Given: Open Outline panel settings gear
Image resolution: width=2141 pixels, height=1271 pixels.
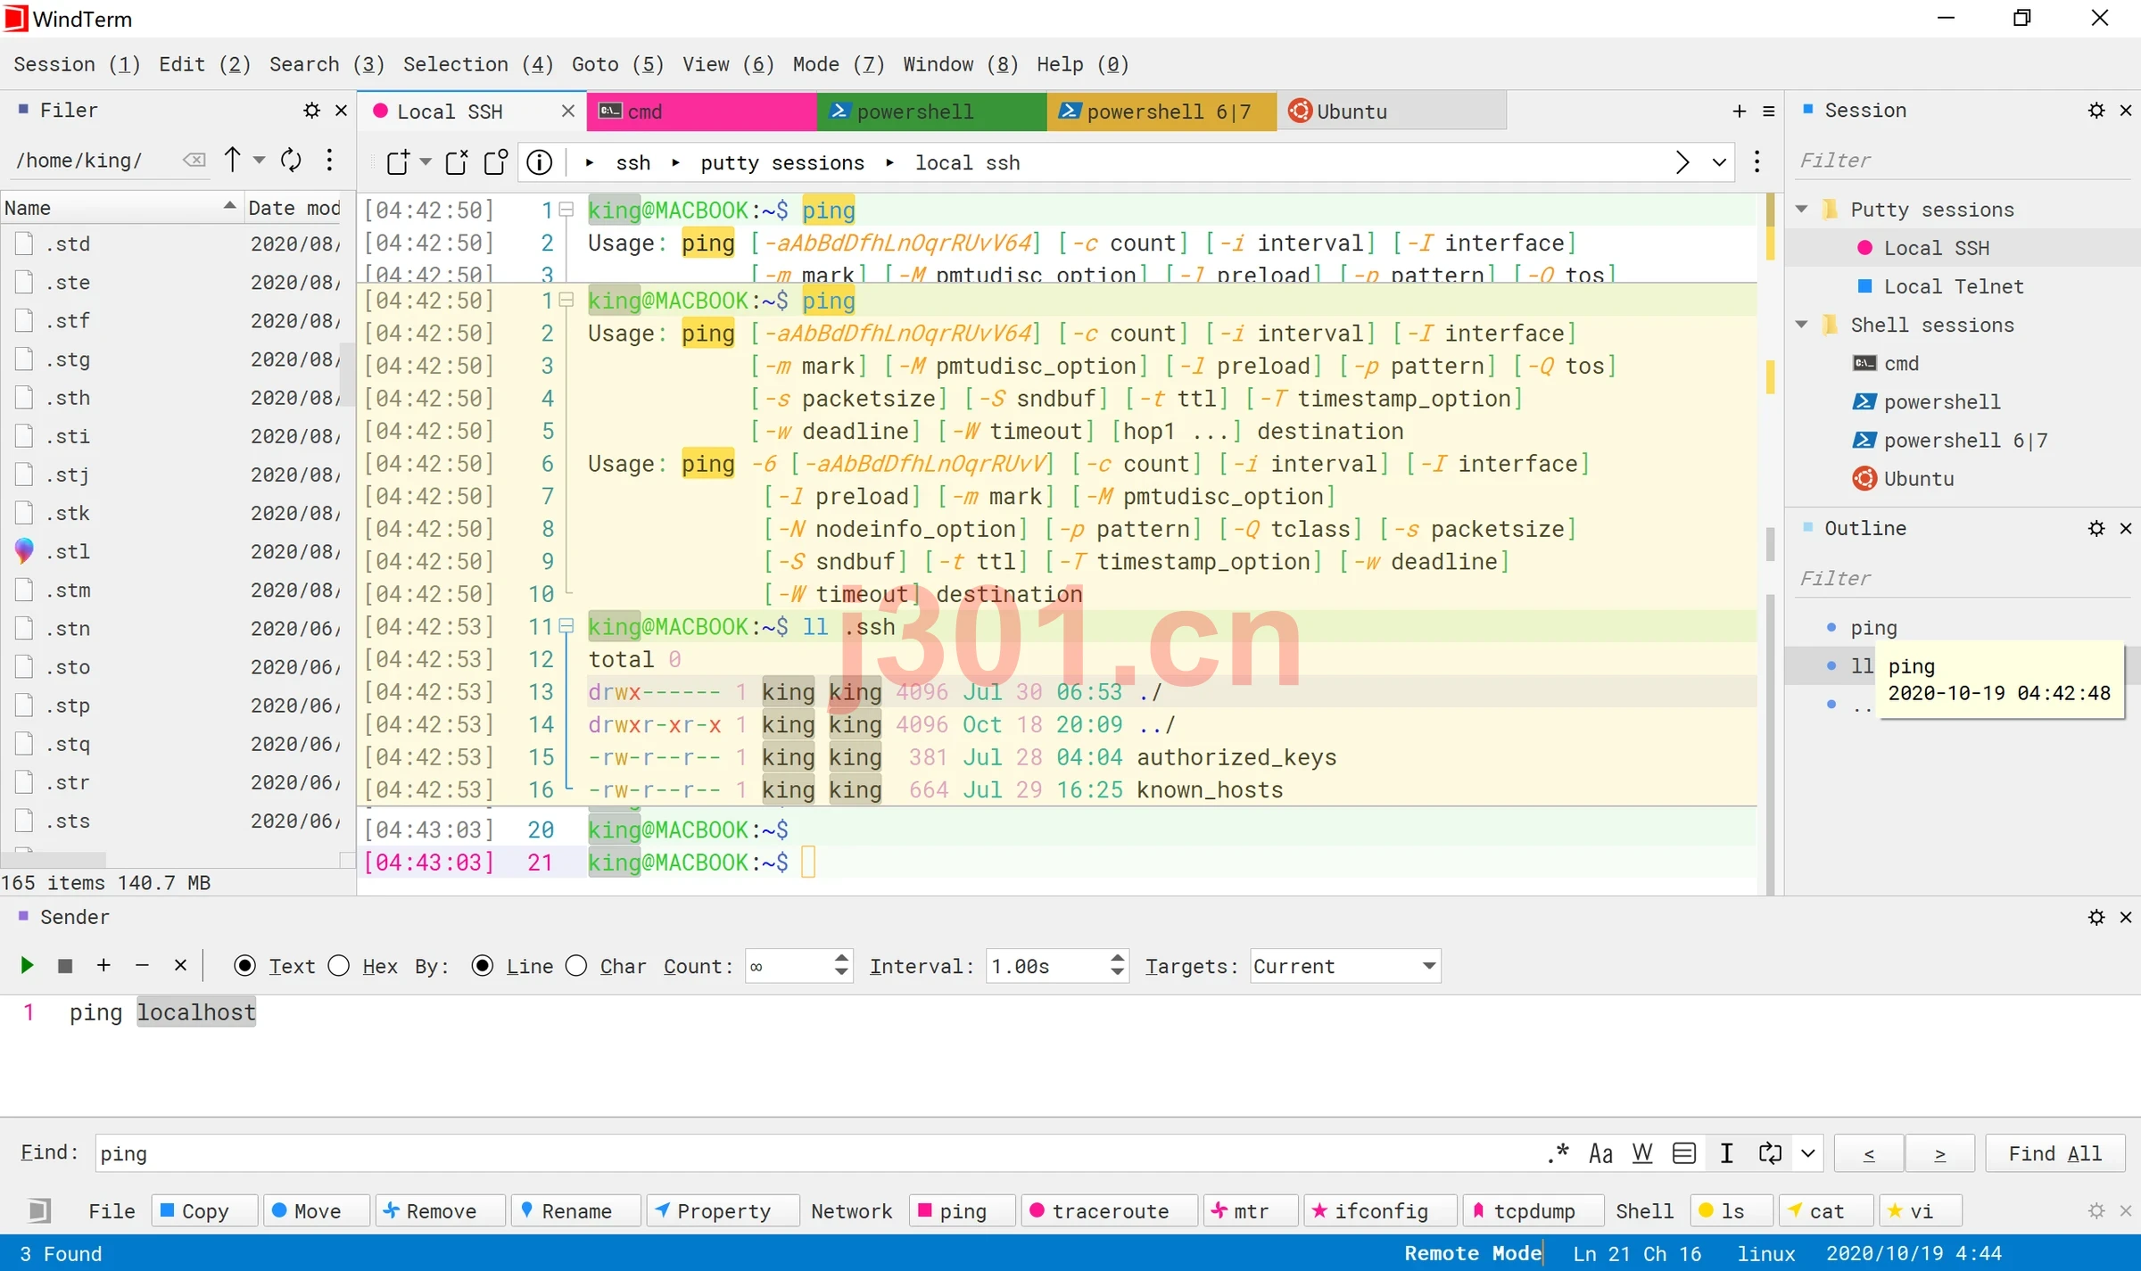Looking at the screenshot, I should [2096, 529].
